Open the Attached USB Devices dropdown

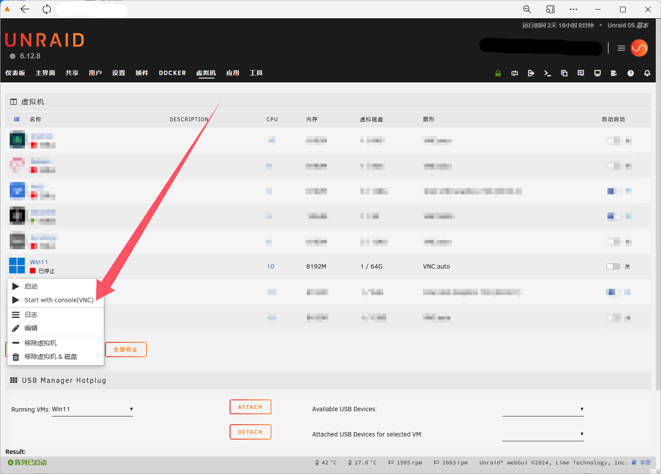(542, 434)
